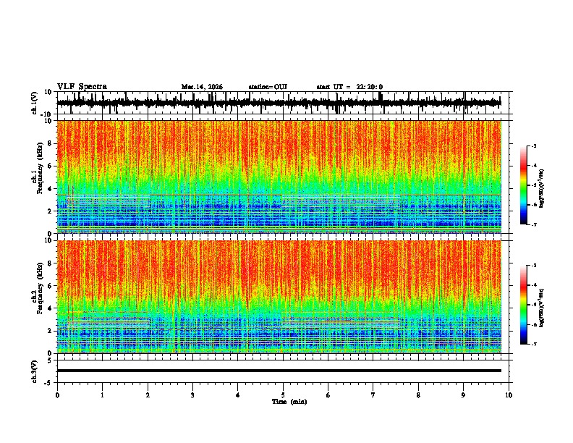Click the ch.1(V) waveform axis label
Image resolution: width=573 pixels, height=443 pixels.
point(35,103)
